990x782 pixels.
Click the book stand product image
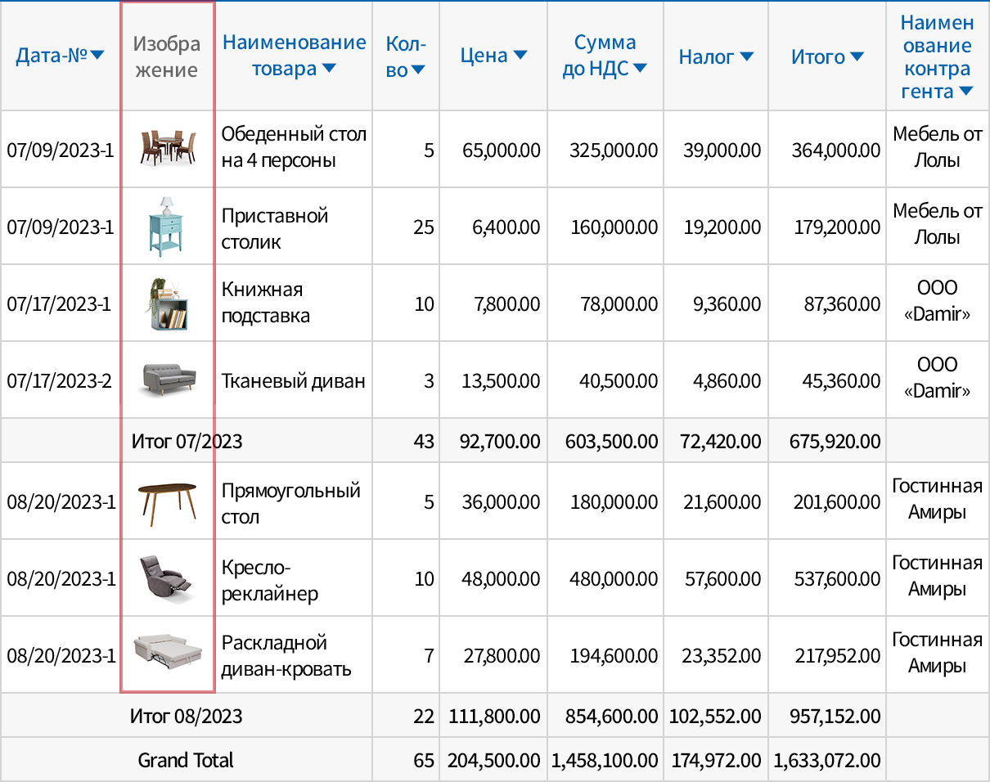pos(167,303)
